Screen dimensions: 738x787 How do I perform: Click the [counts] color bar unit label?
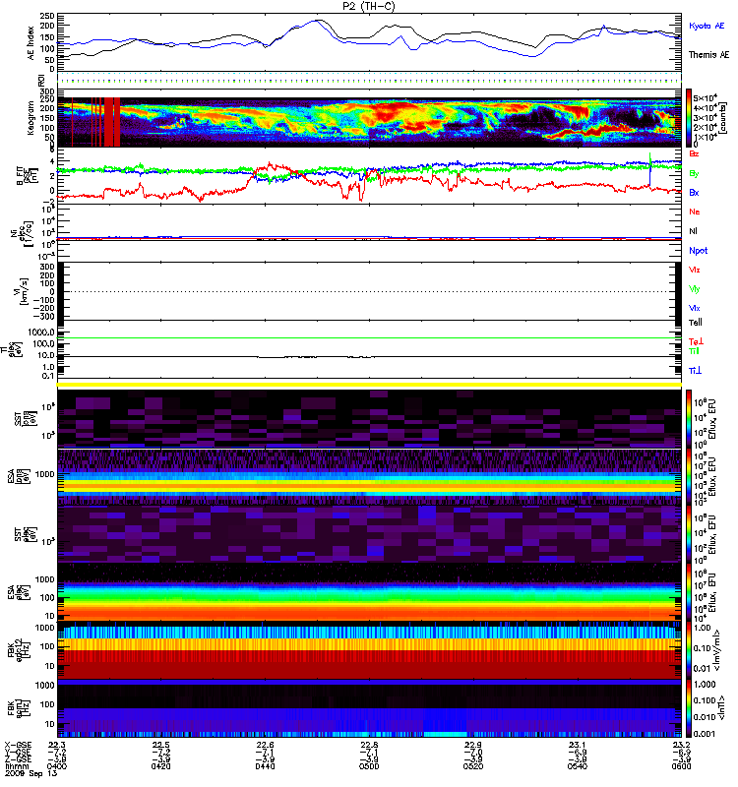tap(722, 118)
